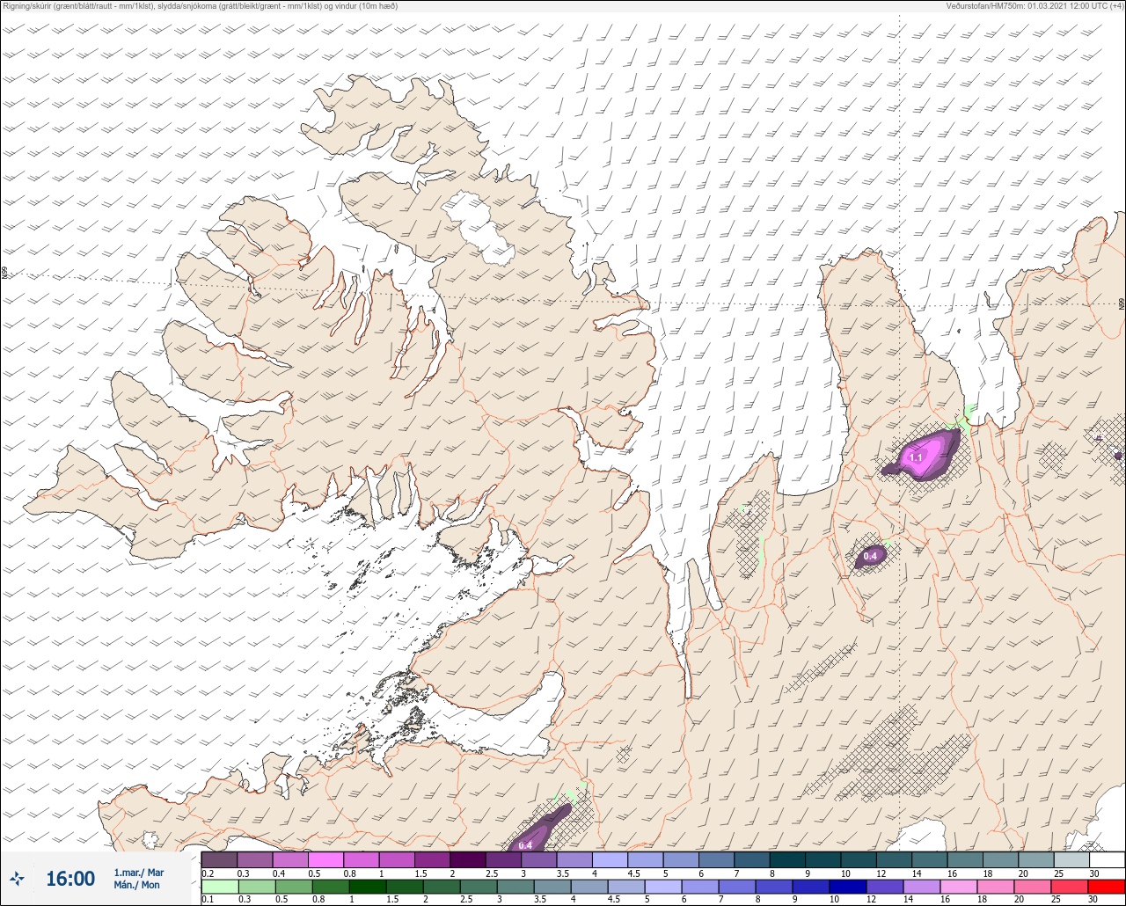
Task: Select upper legend swatch between 0.5 and 0.8
Action: point(325,859)
